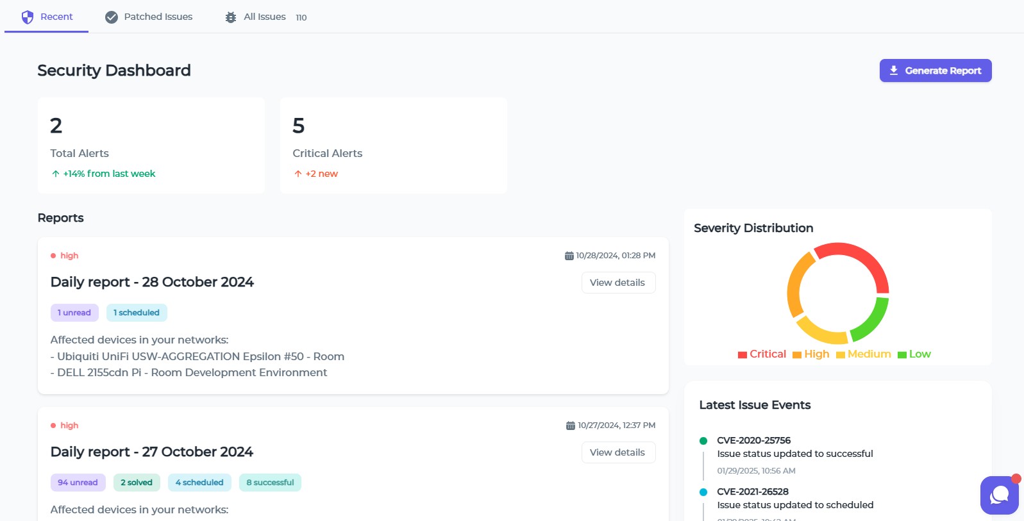Open the chat support bubble icon
The height and width of the screenshot is (521, 1024).
tap(999, 495)
